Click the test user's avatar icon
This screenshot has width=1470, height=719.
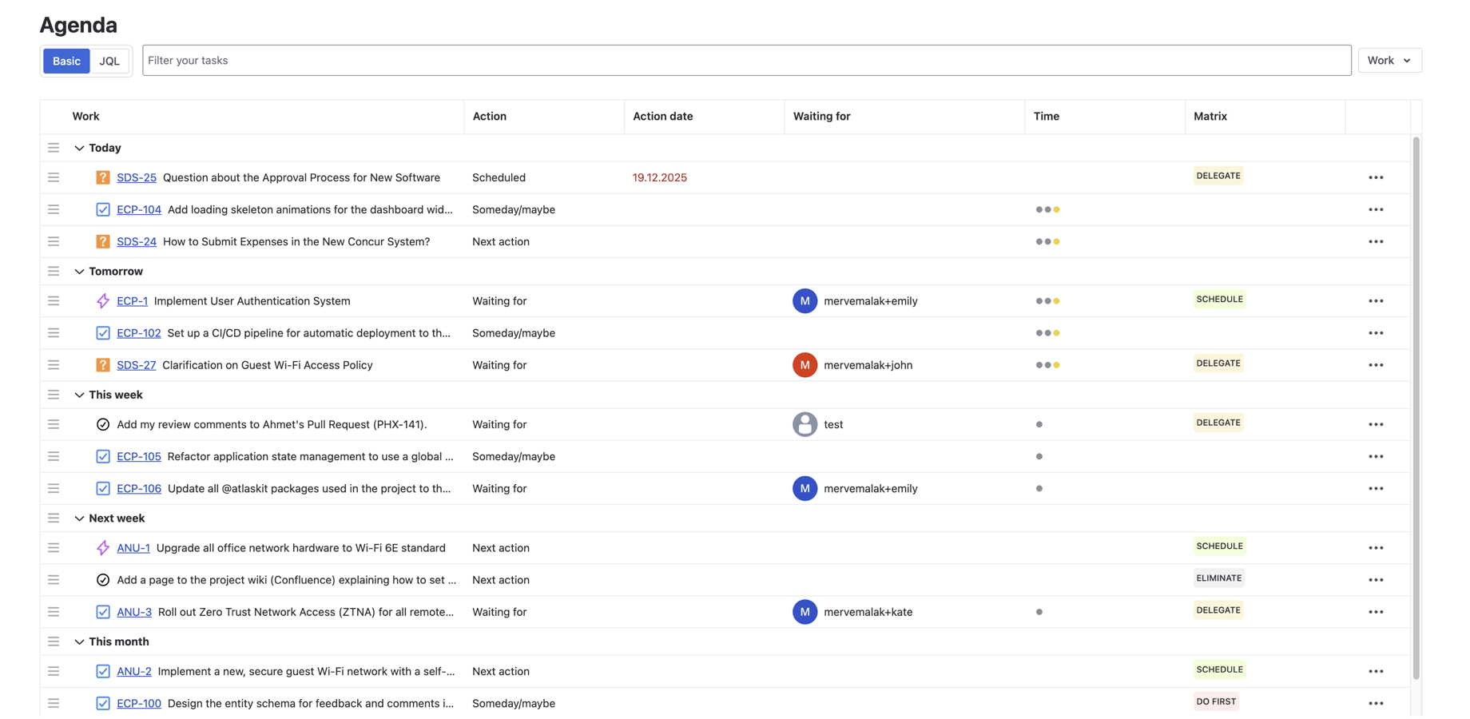805,424
